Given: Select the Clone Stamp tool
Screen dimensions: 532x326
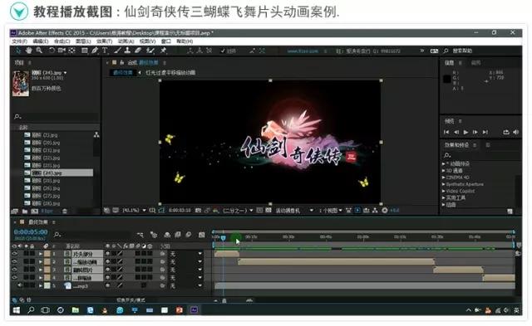Looking at the screenshot, I should click(x=127, y=51).
